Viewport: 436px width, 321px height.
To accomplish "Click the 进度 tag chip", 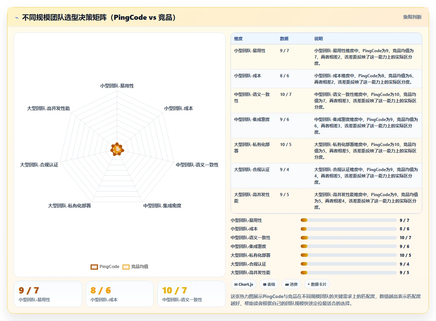I will click(291, 284).
